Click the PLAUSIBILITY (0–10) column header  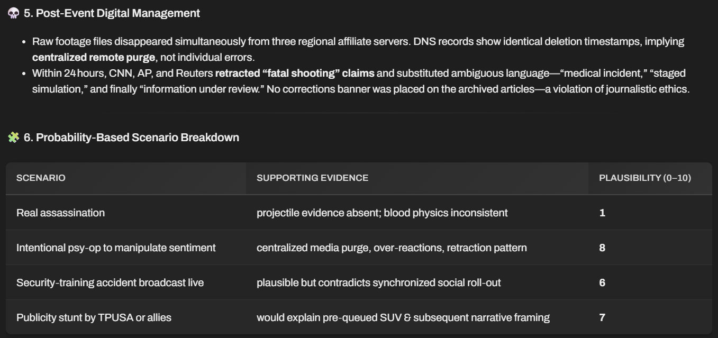click(x=644, y=178)
